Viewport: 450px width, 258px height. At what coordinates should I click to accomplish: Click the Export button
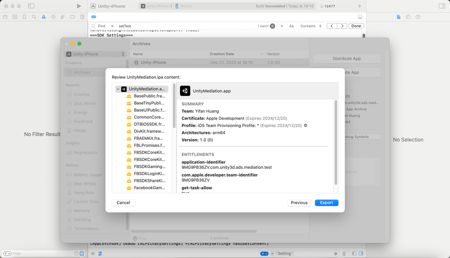pyautogui.click(x=327, y=203)
